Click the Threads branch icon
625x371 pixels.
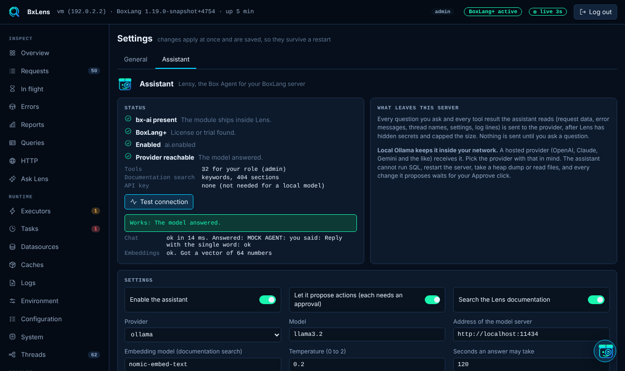tap(13, 354)
